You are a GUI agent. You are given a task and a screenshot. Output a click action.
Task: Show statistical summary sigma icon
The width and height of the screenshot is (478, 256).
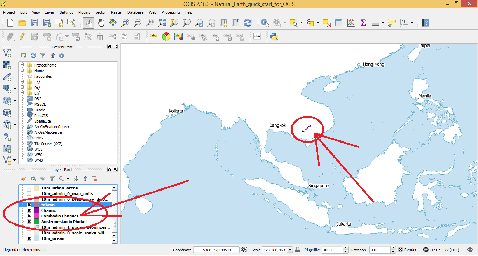pos(363,23)
